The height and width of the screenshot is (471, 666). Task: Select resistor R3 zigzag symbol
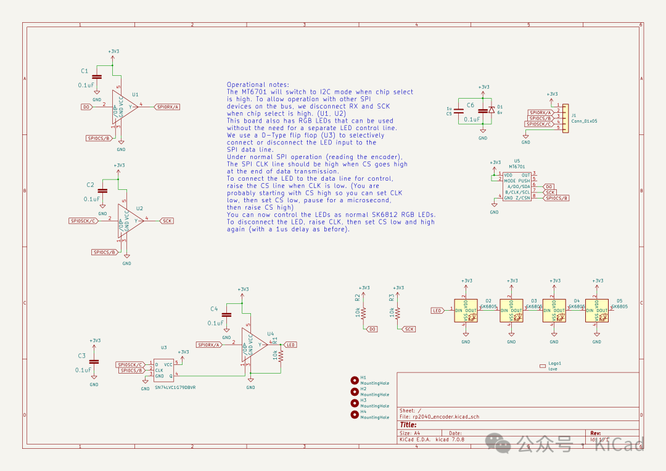click(398, 313)
